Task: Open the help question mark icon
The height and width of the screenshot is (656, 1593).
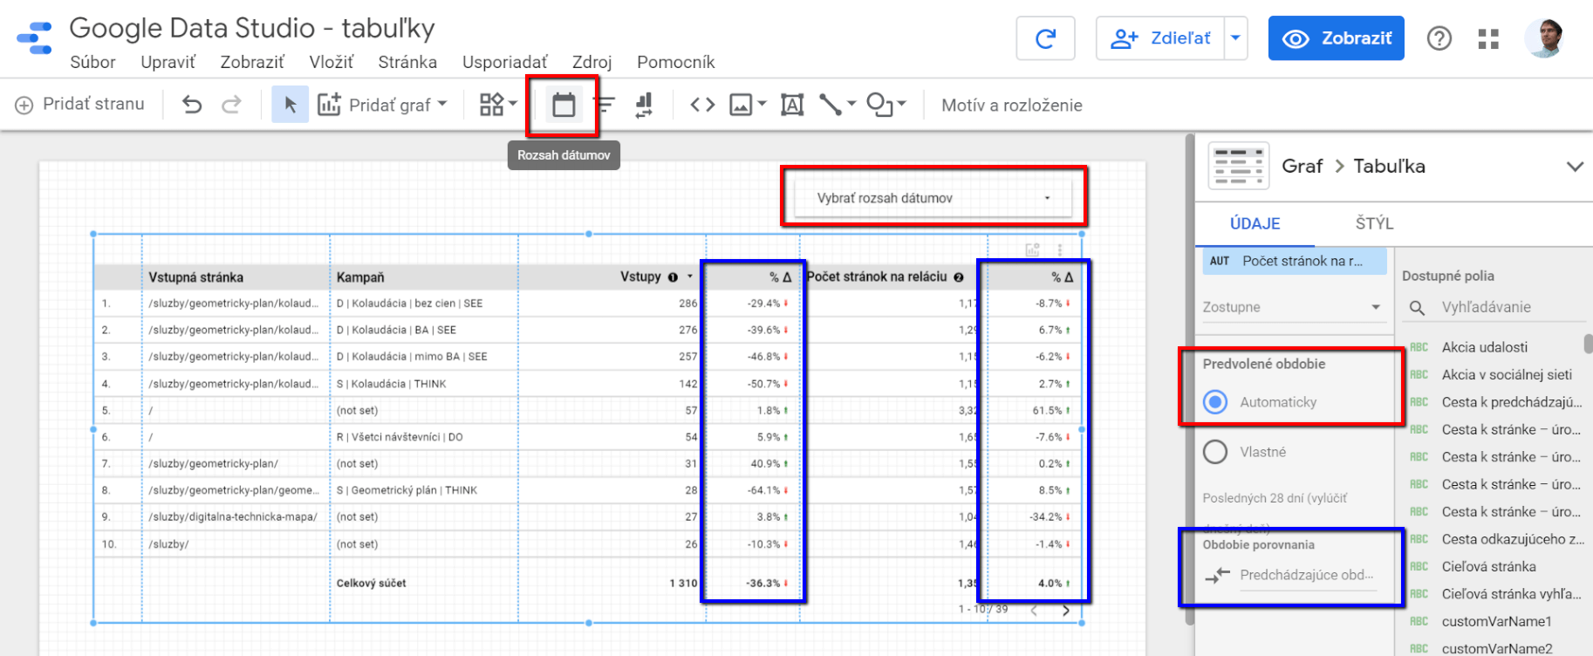Action: [1439, 38]
